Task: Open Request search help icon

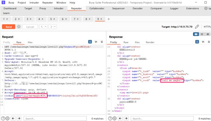Action: coord(3,118)
